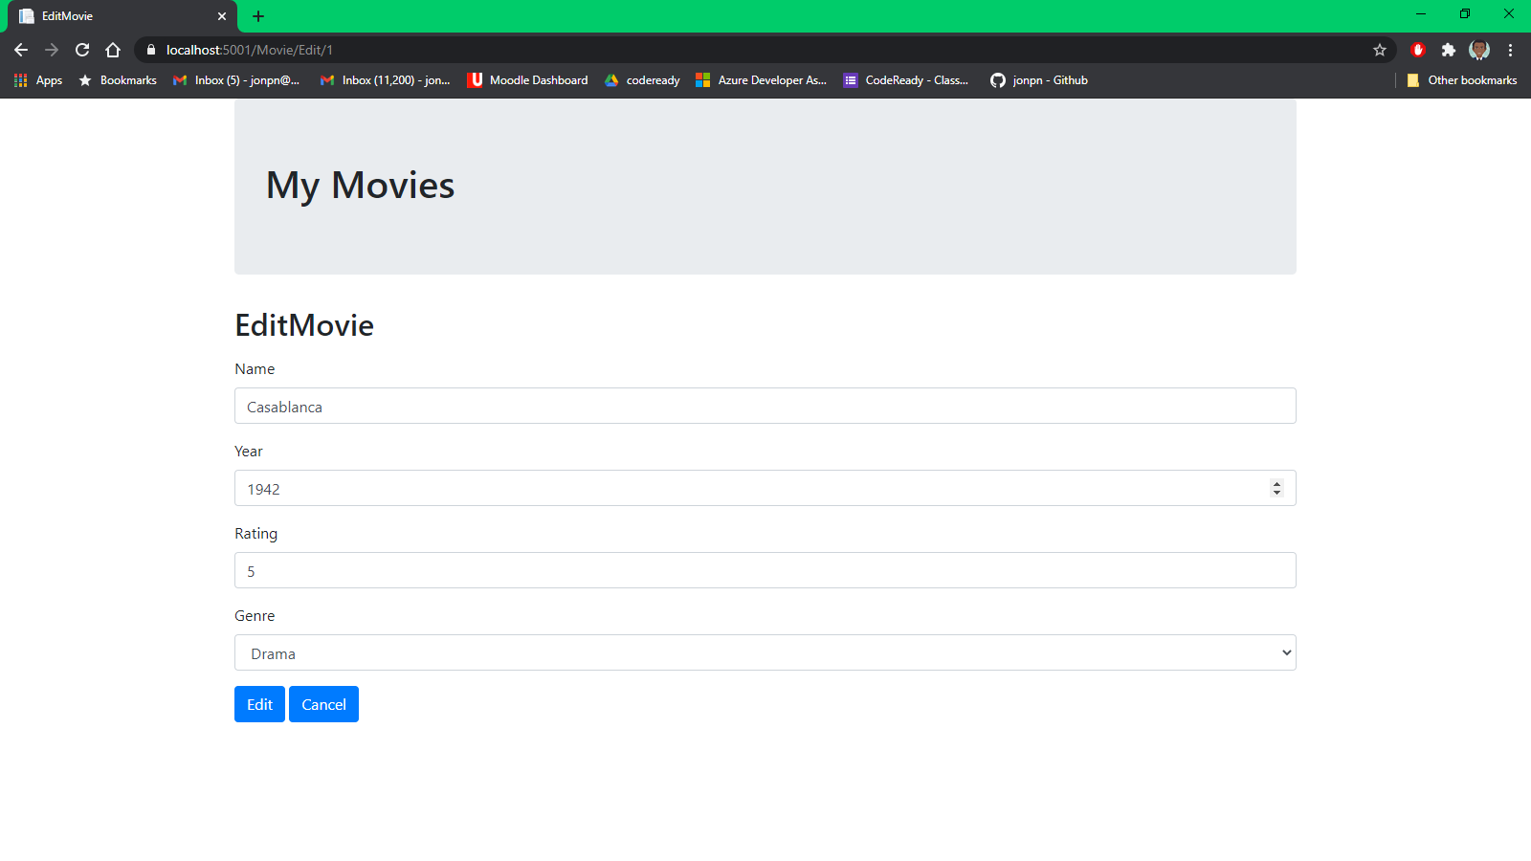1531x861 pixels.
Task: Click inside the Name field showing Casablanca
Action: [x=765, y=406]
